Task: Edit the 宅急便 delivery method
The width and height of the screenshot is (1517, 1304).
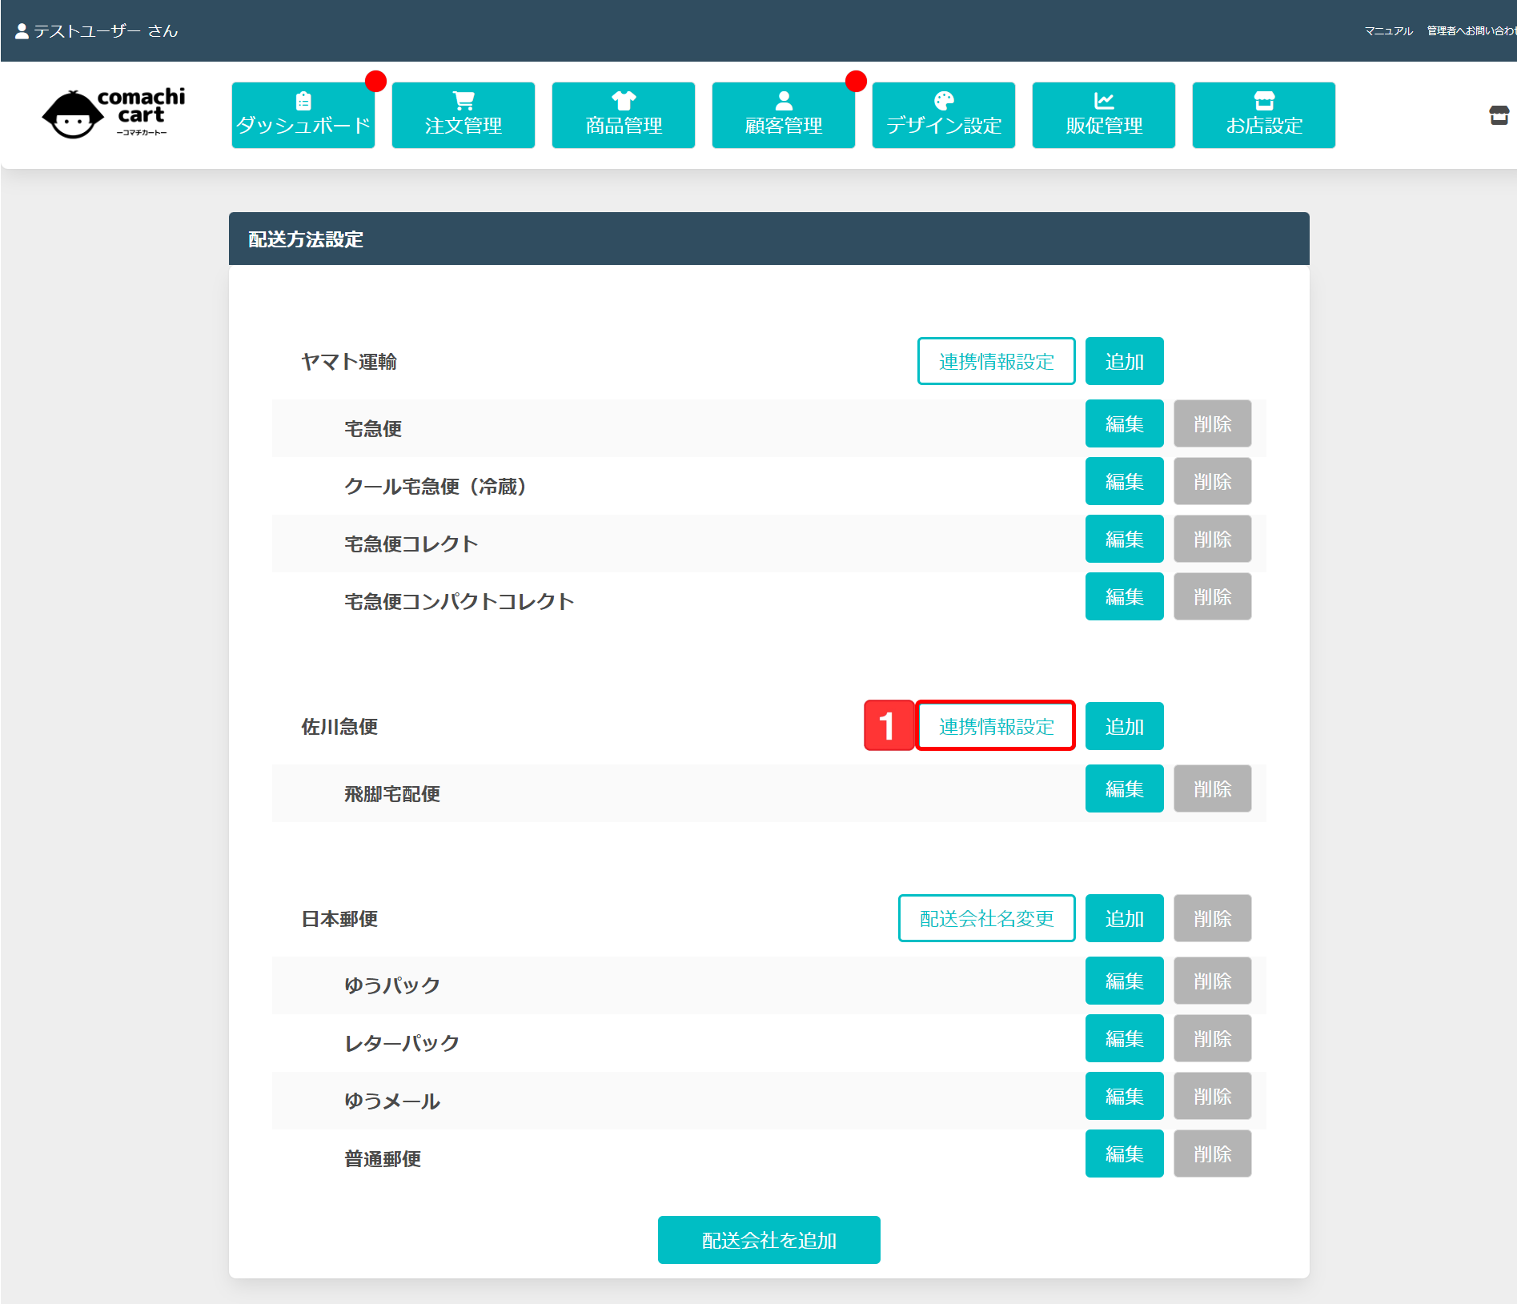Action: (x=1124, y=423)
